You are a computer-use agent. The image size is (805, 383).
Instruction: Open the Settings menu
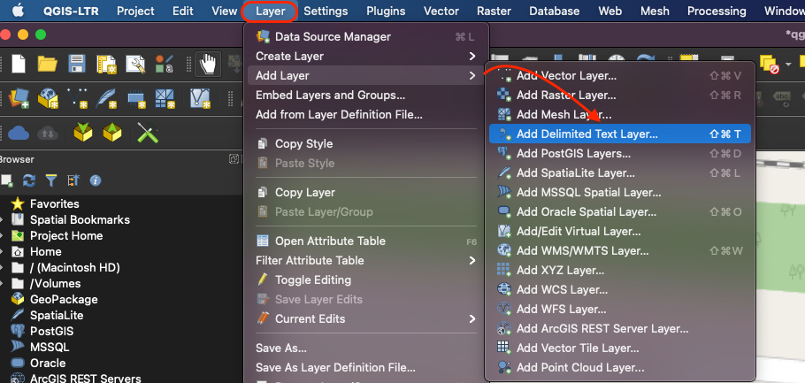(x=326, y=11)
